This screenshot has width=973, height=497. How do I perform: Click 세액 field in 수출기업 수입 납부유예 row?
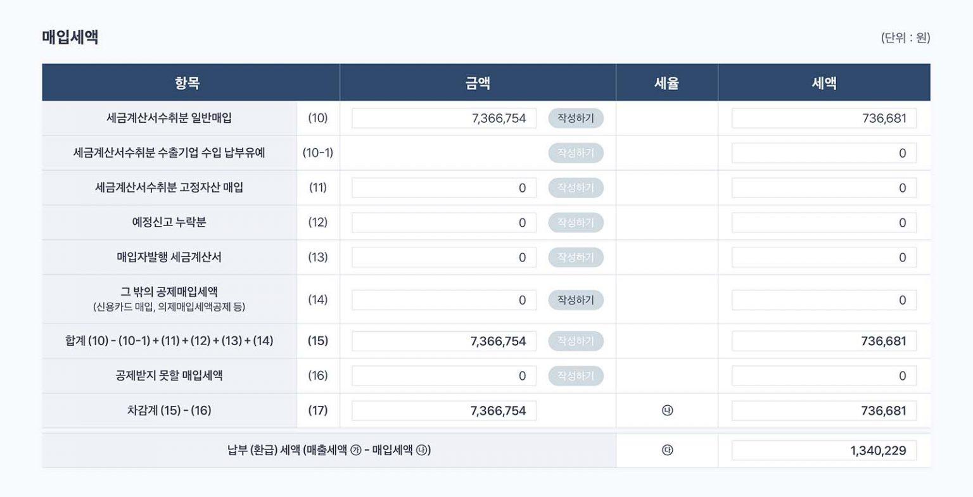click(x=824, y=153)
